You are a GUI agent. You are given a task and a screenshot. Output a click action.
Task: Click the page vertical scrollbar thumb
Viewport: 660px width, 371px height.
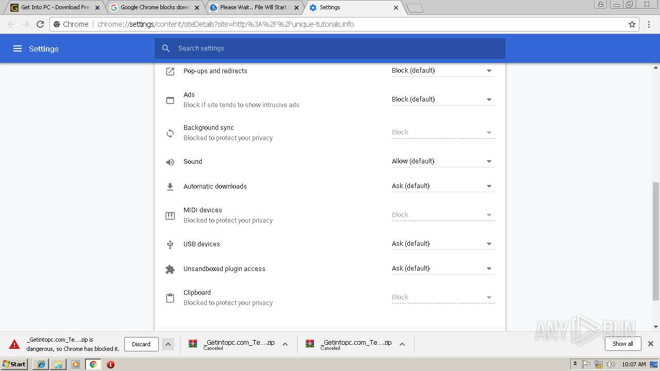point(656,241)
